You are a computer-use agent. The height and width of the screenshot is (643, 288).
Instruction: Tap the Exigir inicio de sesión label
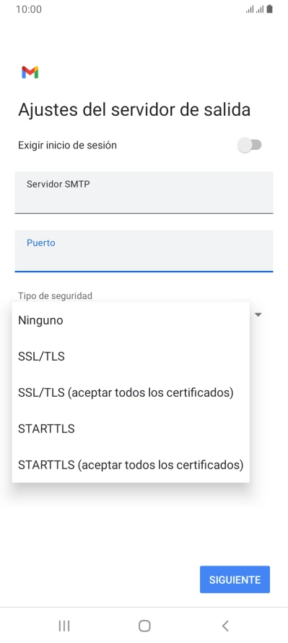click(x=67, y=145)
